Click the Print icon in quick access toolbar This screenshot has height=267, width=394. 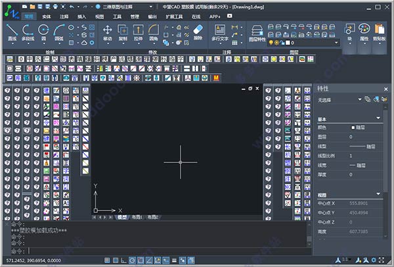point(55,7)
